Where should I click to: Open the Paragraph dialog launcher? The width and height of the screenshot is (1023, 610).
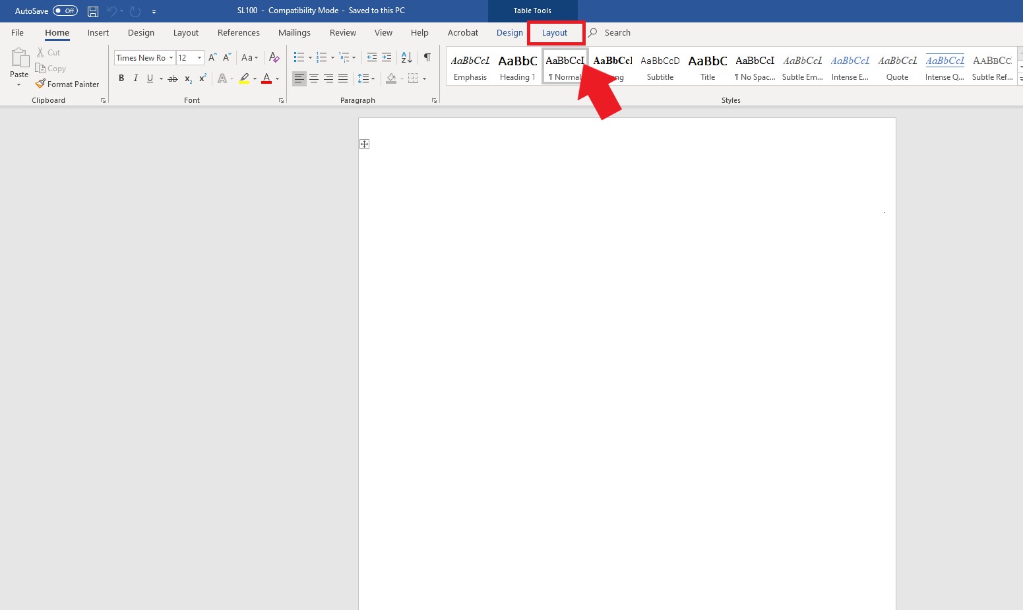(x=433, y=100)
